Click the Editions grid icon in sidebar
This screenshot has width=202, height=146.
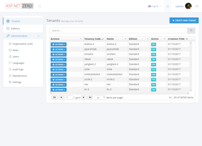point(8,28)
